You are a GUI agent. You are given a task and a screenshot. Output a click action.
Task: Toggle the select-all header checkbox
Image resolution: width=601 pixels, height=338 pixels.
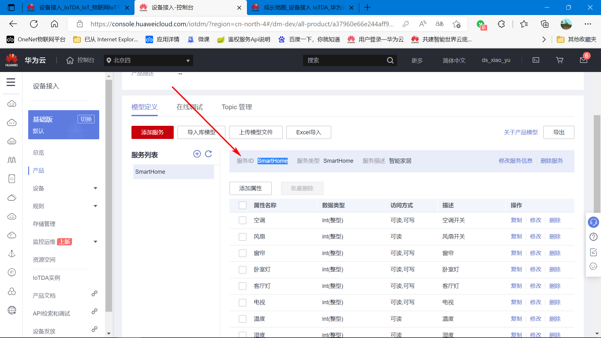pyautogui.click(x=243, y=205)
